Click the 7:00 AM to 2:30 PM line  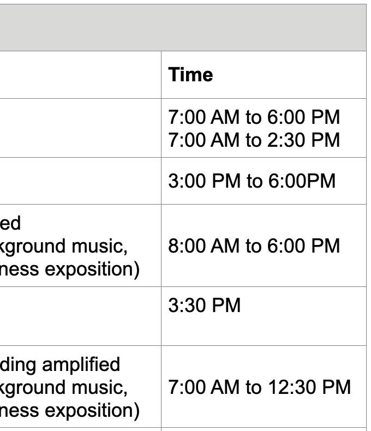tap(254, 140)
